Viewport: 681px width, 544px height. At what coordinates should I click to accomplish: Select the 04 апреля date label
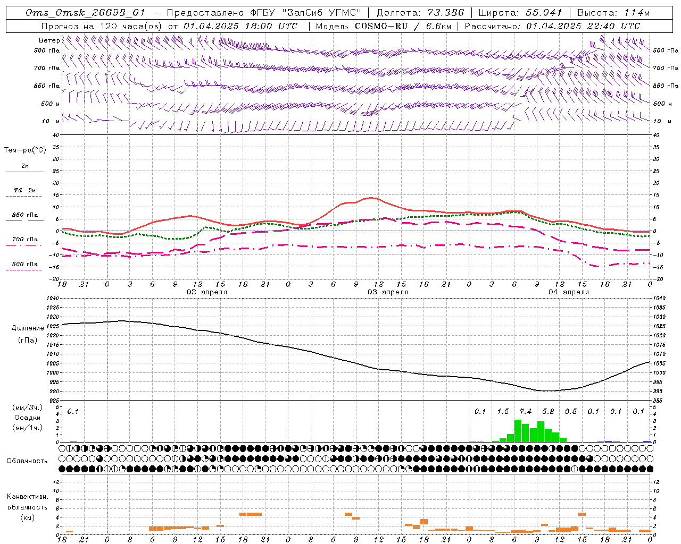tap(569, 292)
